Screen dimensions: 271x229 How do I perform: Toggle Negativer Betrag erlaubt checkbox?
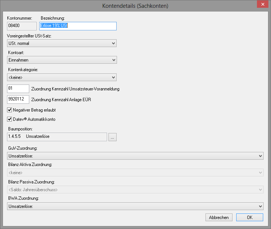point(10,110)
